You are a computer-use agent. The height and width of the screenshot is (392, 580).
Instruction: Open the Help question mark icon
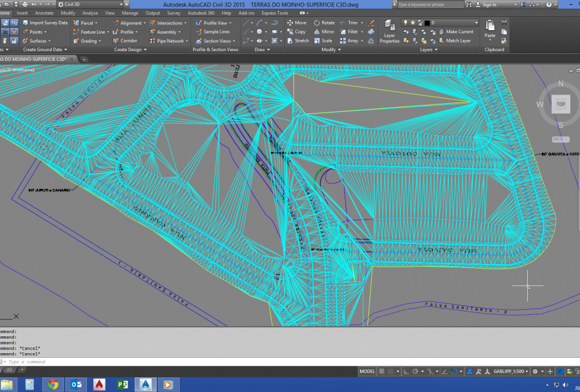tap(549, 5)
